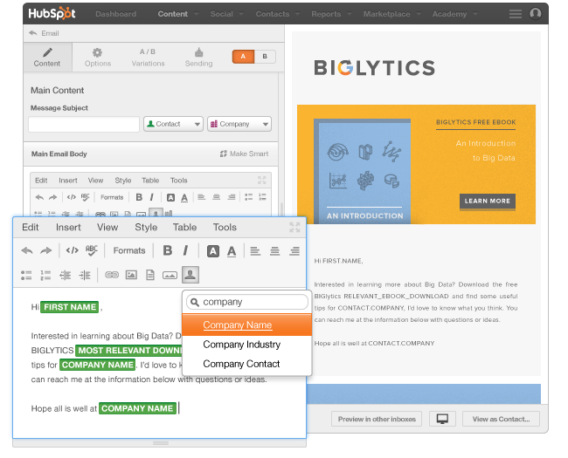
Task: Click the View as Contact button
Action: (501, 420)
